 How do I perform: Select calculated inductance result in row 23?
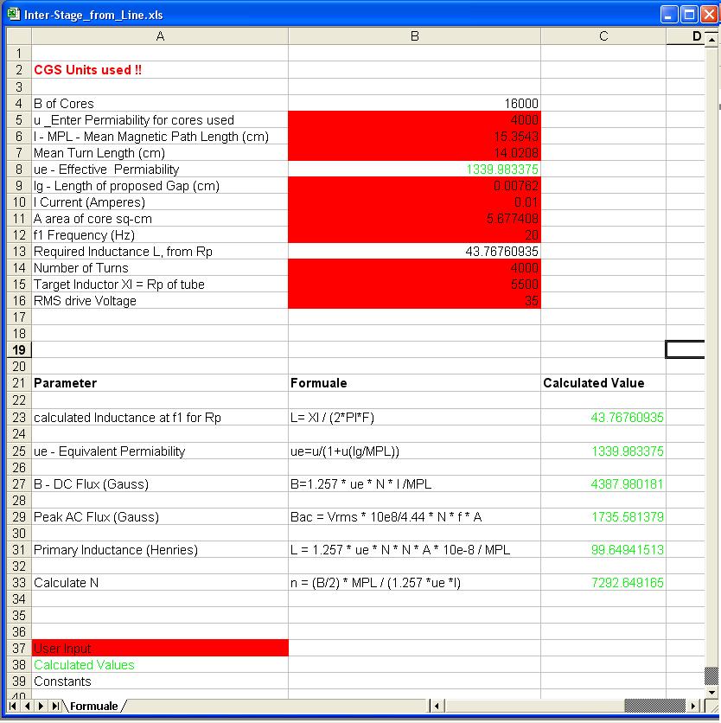click(603, 418)
